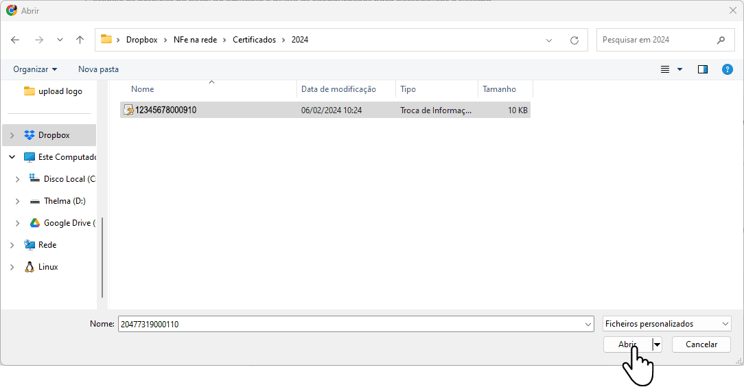Select the file 12345678000910
744x387 pixels.
coord(165,110)
